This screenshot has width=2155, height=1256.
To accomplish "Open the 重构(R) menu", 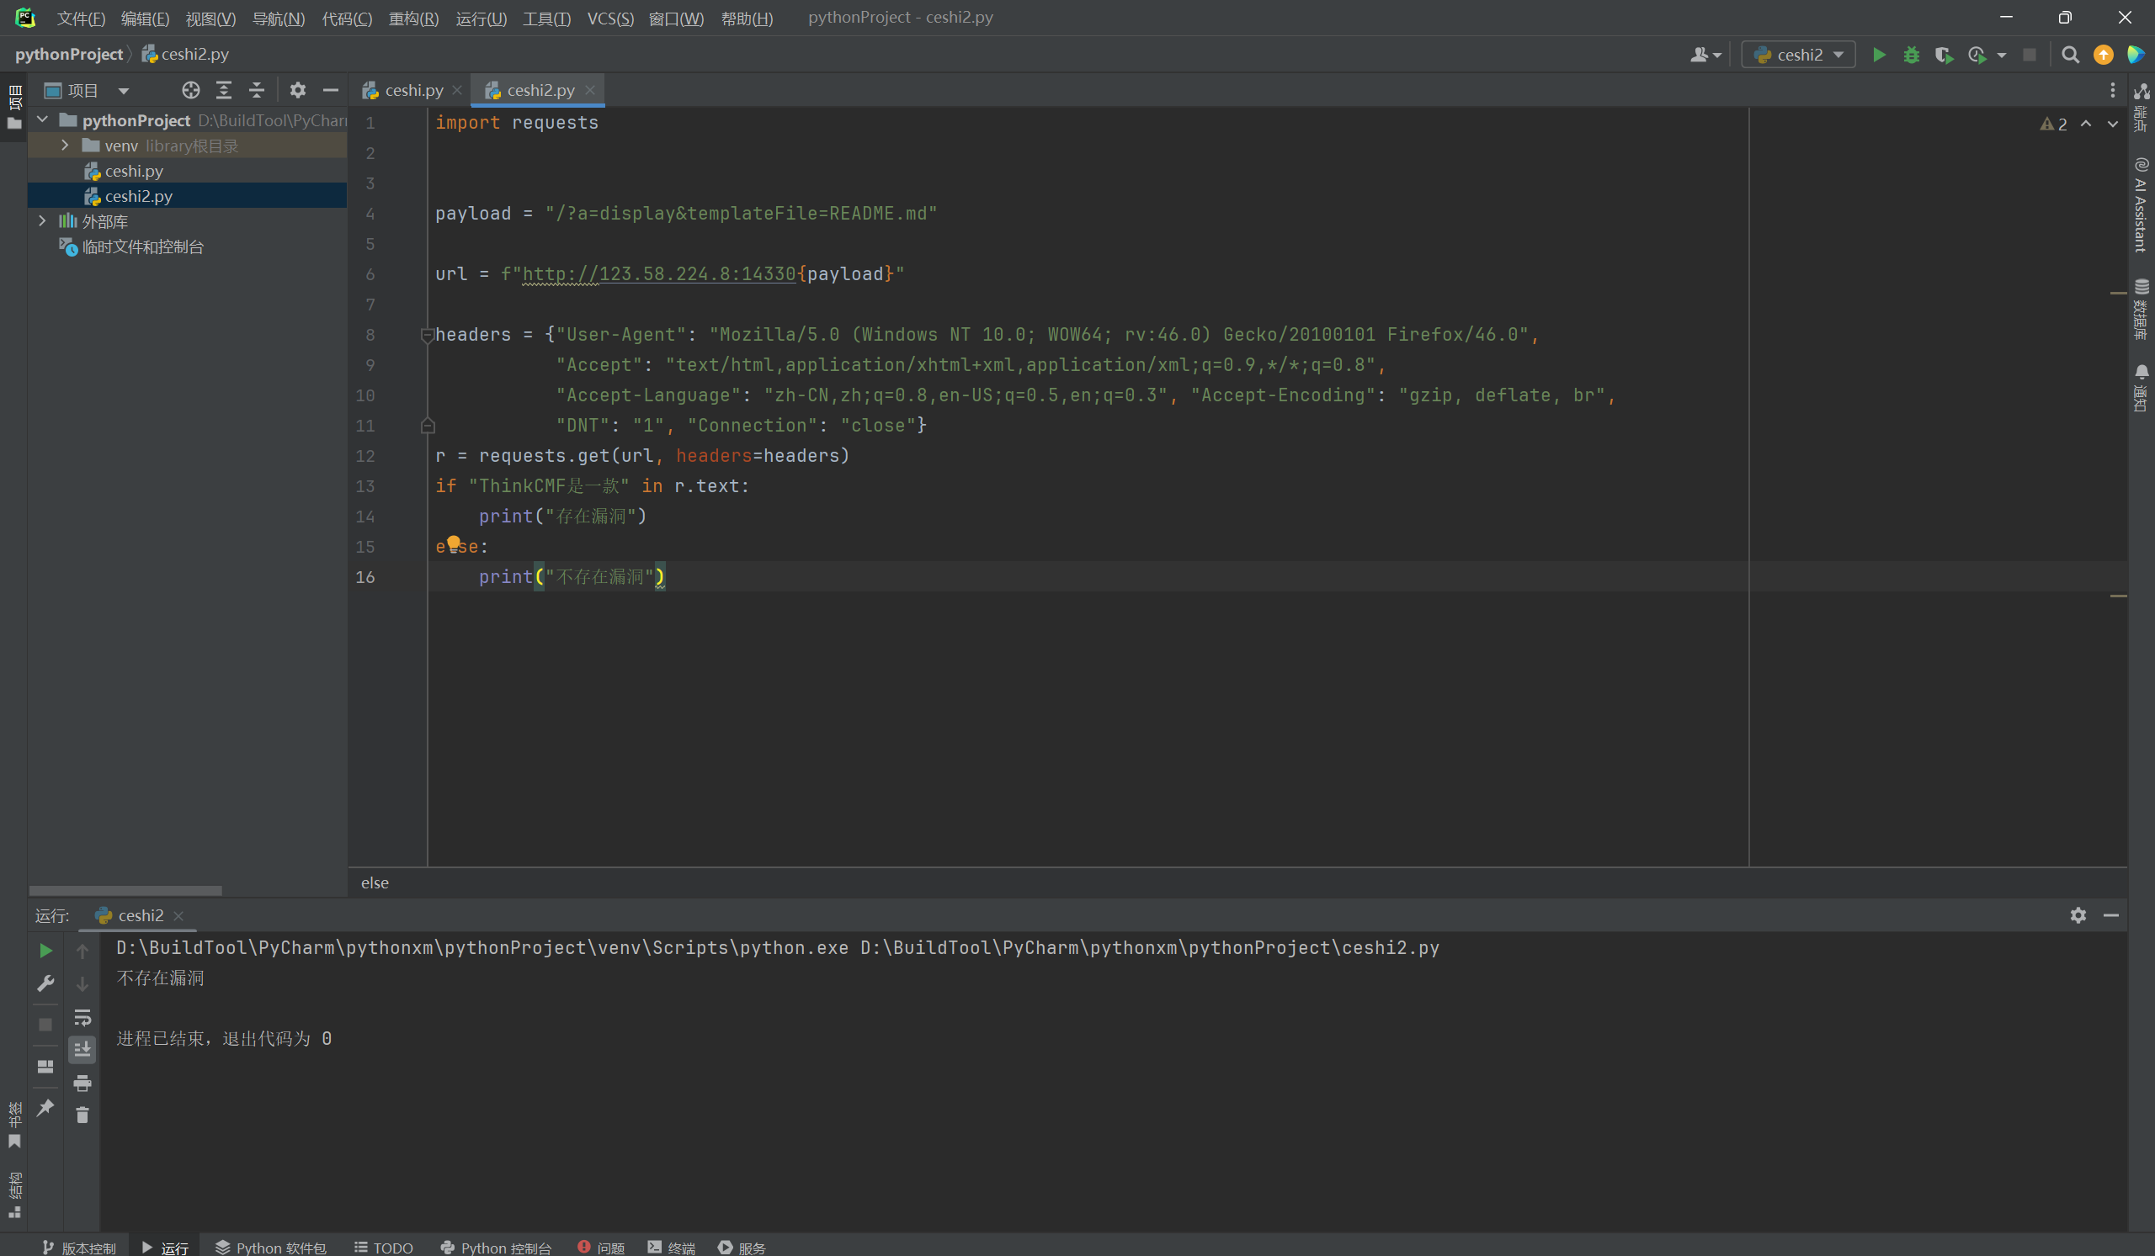I will coord(413,18).
